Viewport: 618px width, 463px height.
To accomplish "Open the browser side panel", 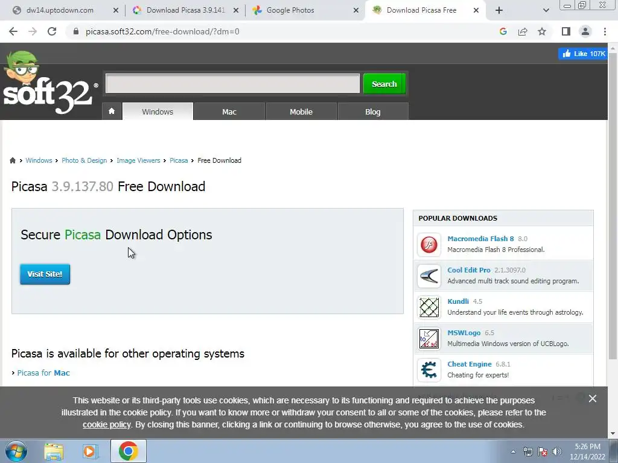I will click(x=566, y=31).
